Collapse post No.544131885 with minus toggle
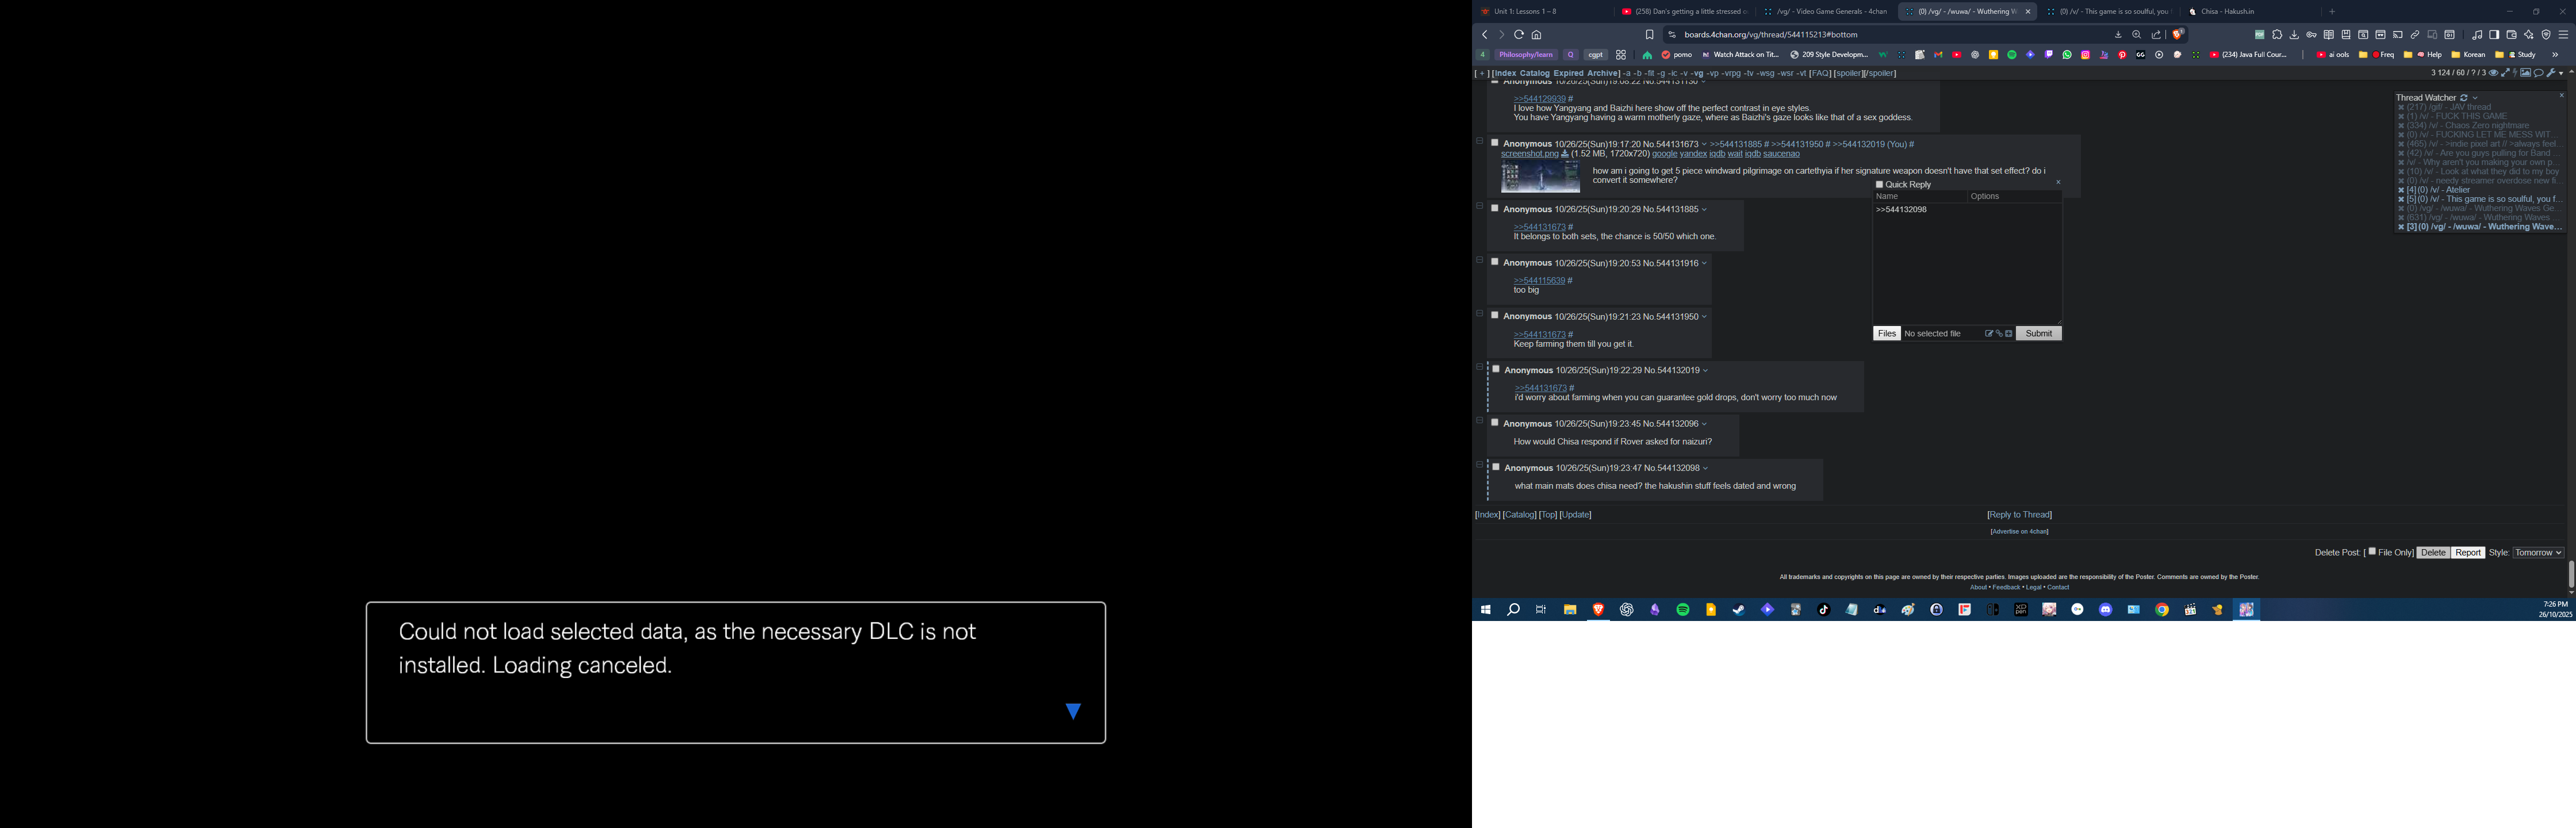This screenshot has height=828, width=2576. (x=1480, y=207)
